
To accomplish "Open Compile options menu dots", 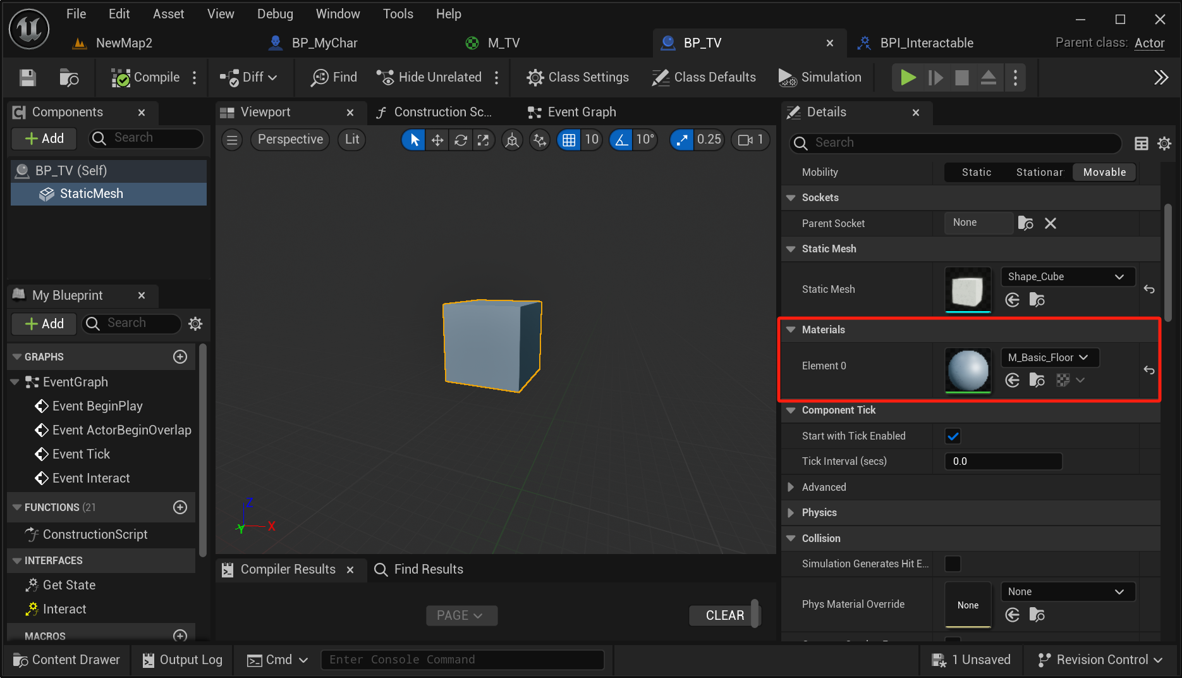I will coord(195,77).
